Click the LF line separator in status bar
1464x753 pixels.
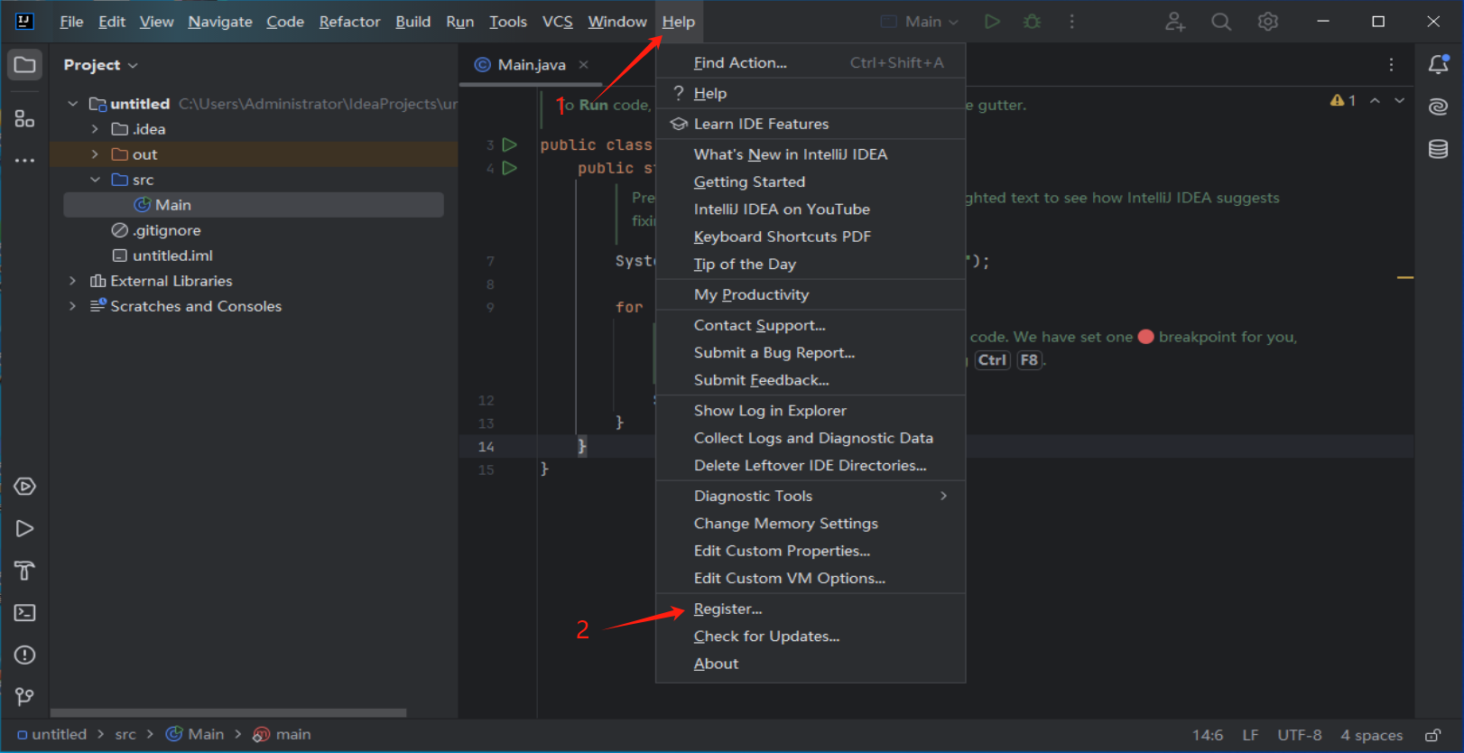click(1250, 735)
